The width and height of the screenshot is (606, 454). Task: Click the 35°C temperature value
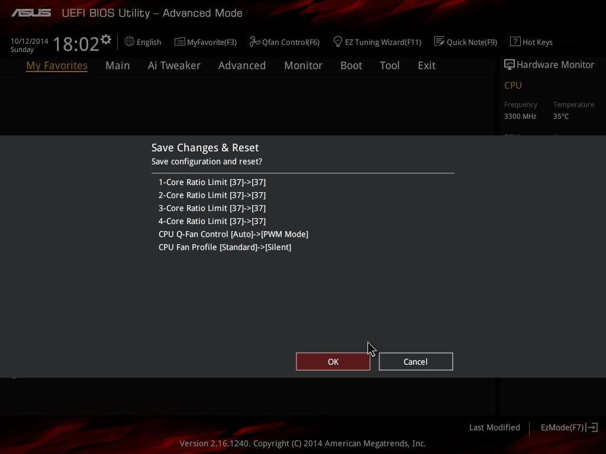pyautogui.click(x=561, y=116)
